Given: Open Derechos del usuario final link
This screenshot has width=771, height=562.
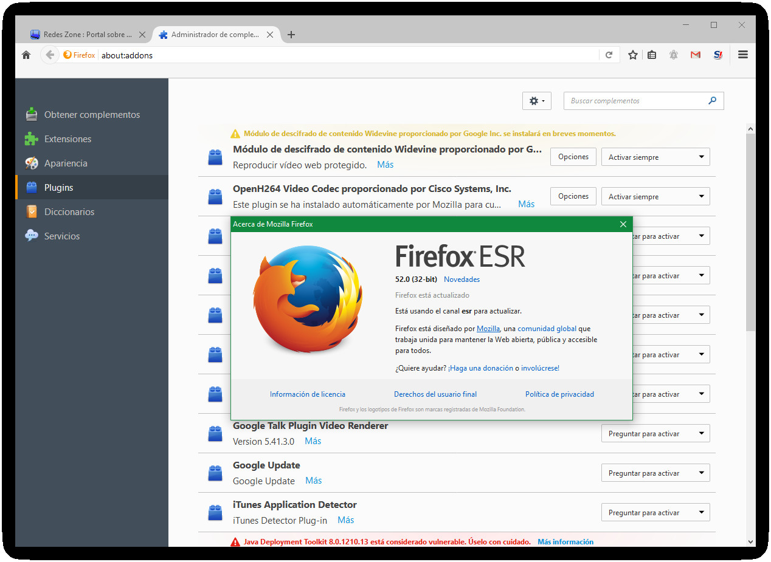Looking at the screenshot, I should pos(435,394).
